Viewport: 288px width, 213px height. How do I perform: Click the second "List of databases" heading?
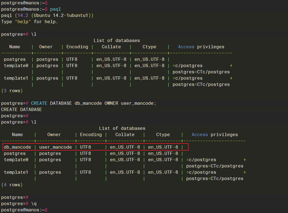click(x=122, y=128)
